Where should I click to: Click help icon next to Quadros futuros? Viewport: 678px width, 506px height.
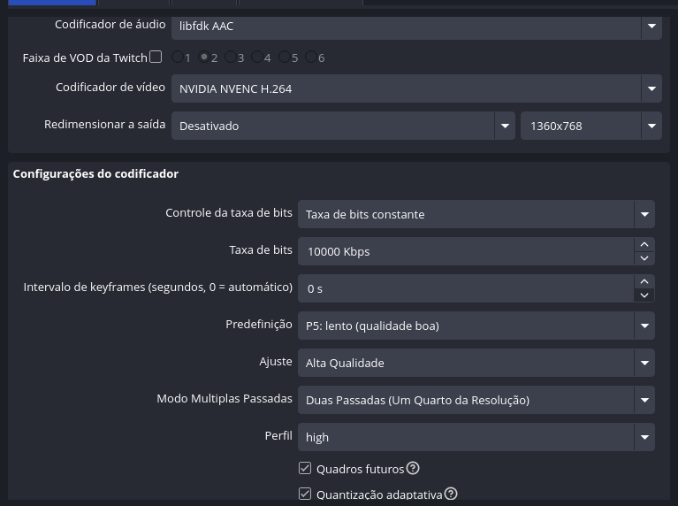[x=413, y=469]
